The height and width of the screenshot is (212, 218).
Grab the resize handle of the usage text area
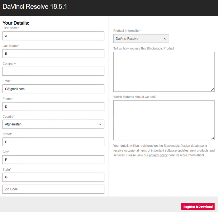click(x=213, y=90)
